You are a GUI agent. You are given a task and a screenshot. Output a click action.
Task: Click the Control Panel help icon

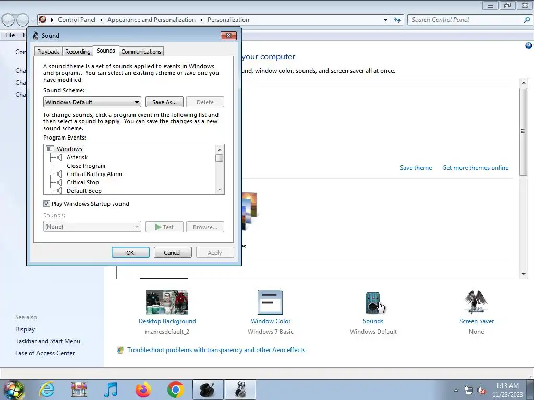coord(529,46)
